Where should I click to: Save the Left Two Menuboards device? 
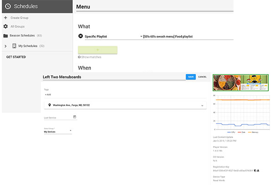pyautogui.click(x=191, y=77)
